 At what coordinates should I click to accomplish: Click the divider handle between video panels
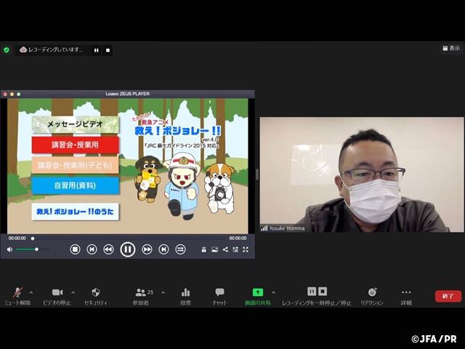pyautogui.click(x=257, y=174)
